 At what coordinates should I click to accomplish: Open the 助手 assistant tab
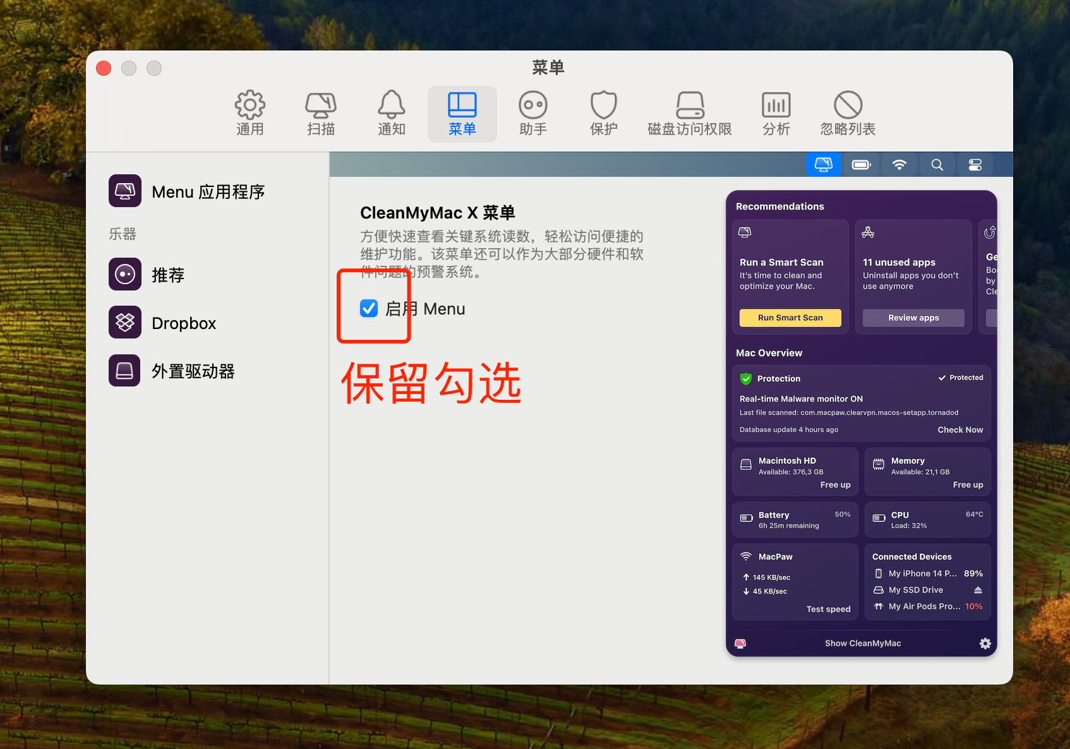point(533,114)
